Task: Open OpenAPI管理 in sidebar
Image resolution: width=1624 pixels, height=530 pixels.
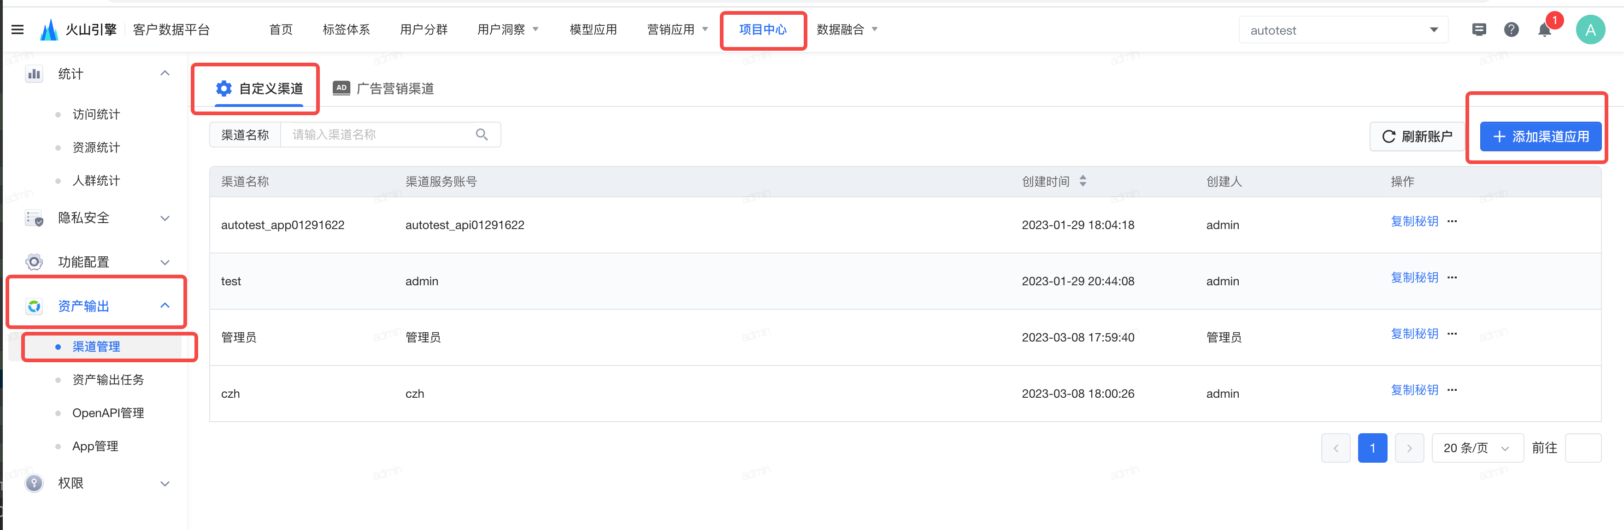Action: [108, 413]
